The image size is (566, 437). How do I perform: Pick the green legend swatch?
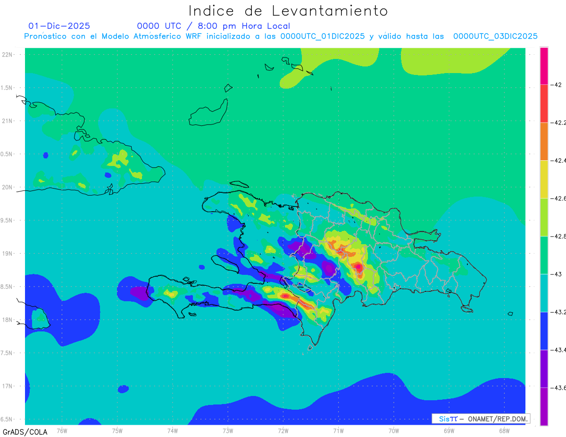[x=544, y=255]
